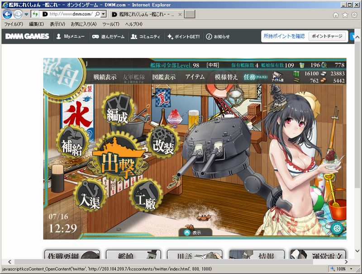The width and height of the screenshot is (362, 274).
Task: Open the 作戦要綱 banner button
Action: pos(72,254)
